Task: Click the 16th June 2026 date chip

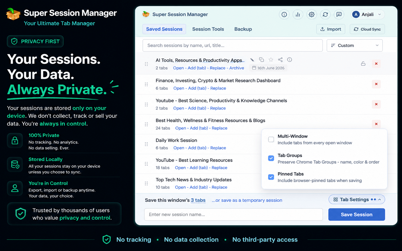Action: [x=268, y=68]
